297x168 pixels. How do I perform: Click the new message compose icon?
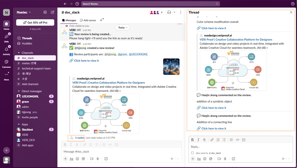53,13
